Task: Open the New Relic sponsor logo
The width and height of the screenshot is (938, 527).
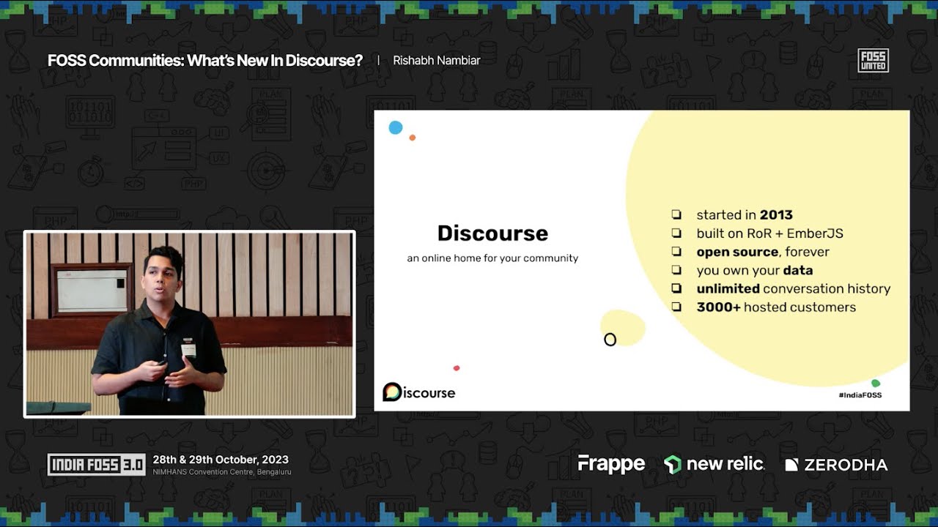Action: click(x=714, y=464)
